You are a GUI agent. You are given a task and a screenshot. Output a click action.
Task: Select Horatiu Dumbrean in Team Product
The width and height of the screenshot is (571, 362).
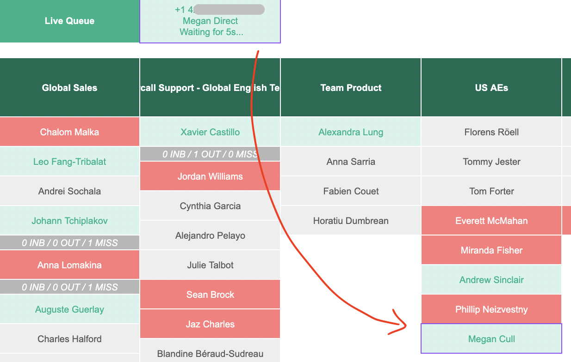coord(350,220)
